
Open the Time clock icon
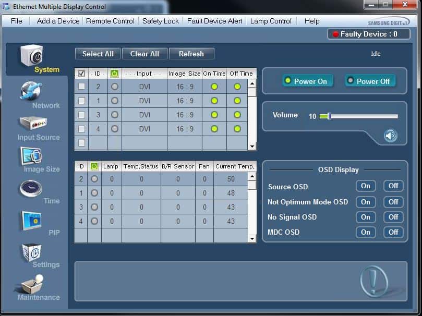(x=30, y=188)
